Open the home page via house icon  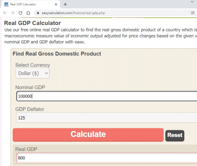click(28, 13)
